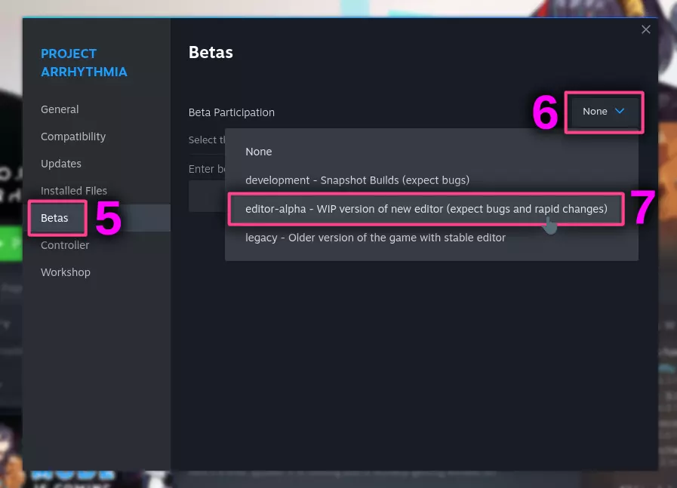Choose legacy older version option
This screenshot has width=677, height=488.
431,238
